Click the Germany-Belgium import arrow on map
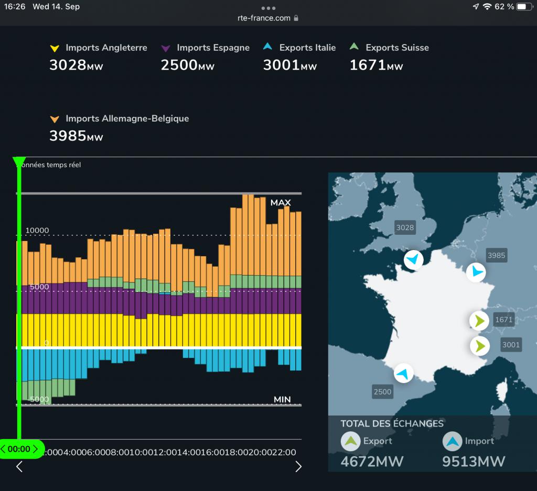 coord(476,272)
